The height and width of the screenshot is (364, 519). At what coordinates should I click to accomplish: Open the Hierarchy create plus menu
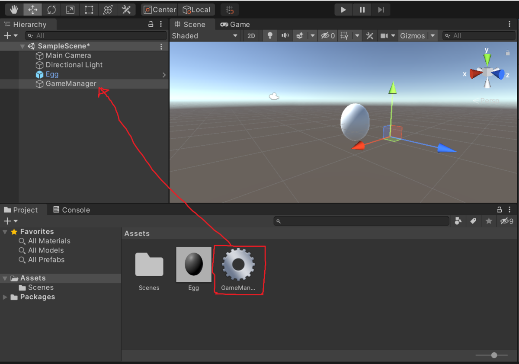point(10,35)
